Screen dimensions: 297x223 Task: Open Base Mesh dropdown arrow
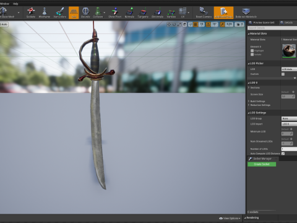(x=19, y=13)
